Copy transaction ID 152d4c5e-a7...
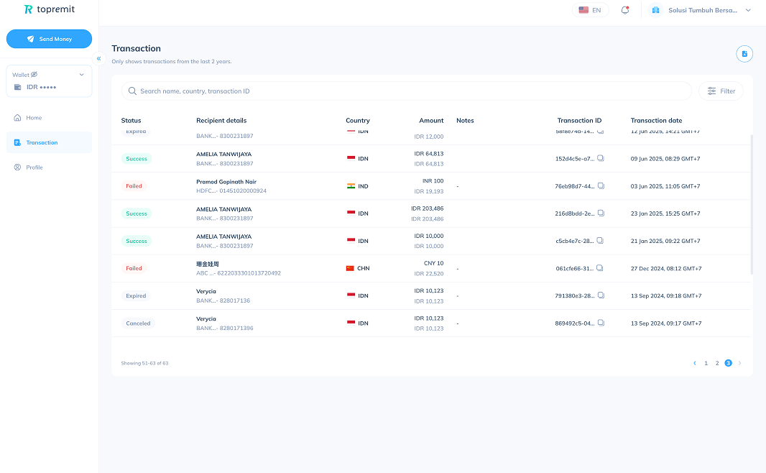The image size is (766, 473). 601,158
